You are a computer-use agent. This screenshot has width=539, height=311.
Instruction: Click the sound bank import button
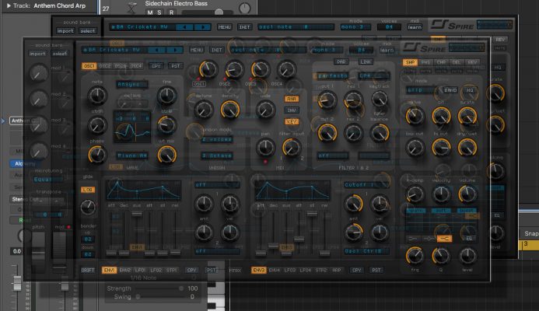37,54
